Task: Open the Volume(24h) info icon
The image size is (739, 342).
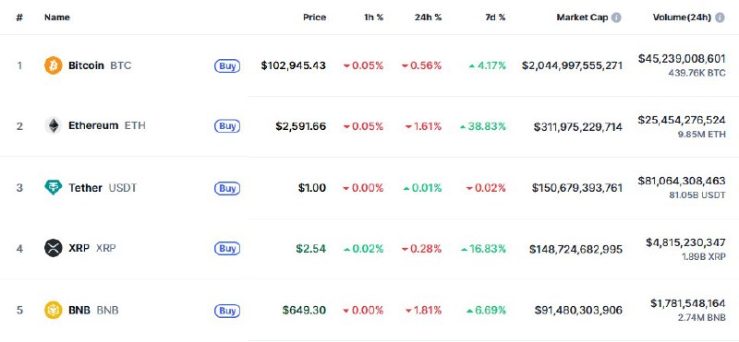Action: (720, 18)
